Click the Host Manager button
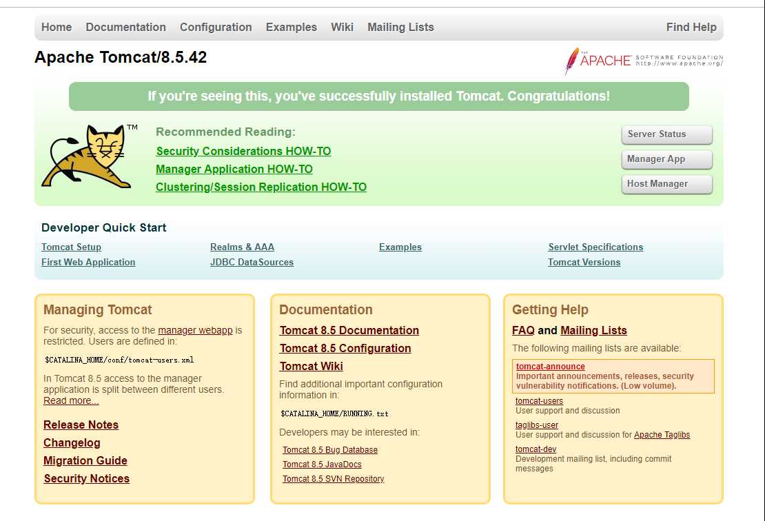Image resolution: width=765 pixels, height=521 pixels. point(667,185)
